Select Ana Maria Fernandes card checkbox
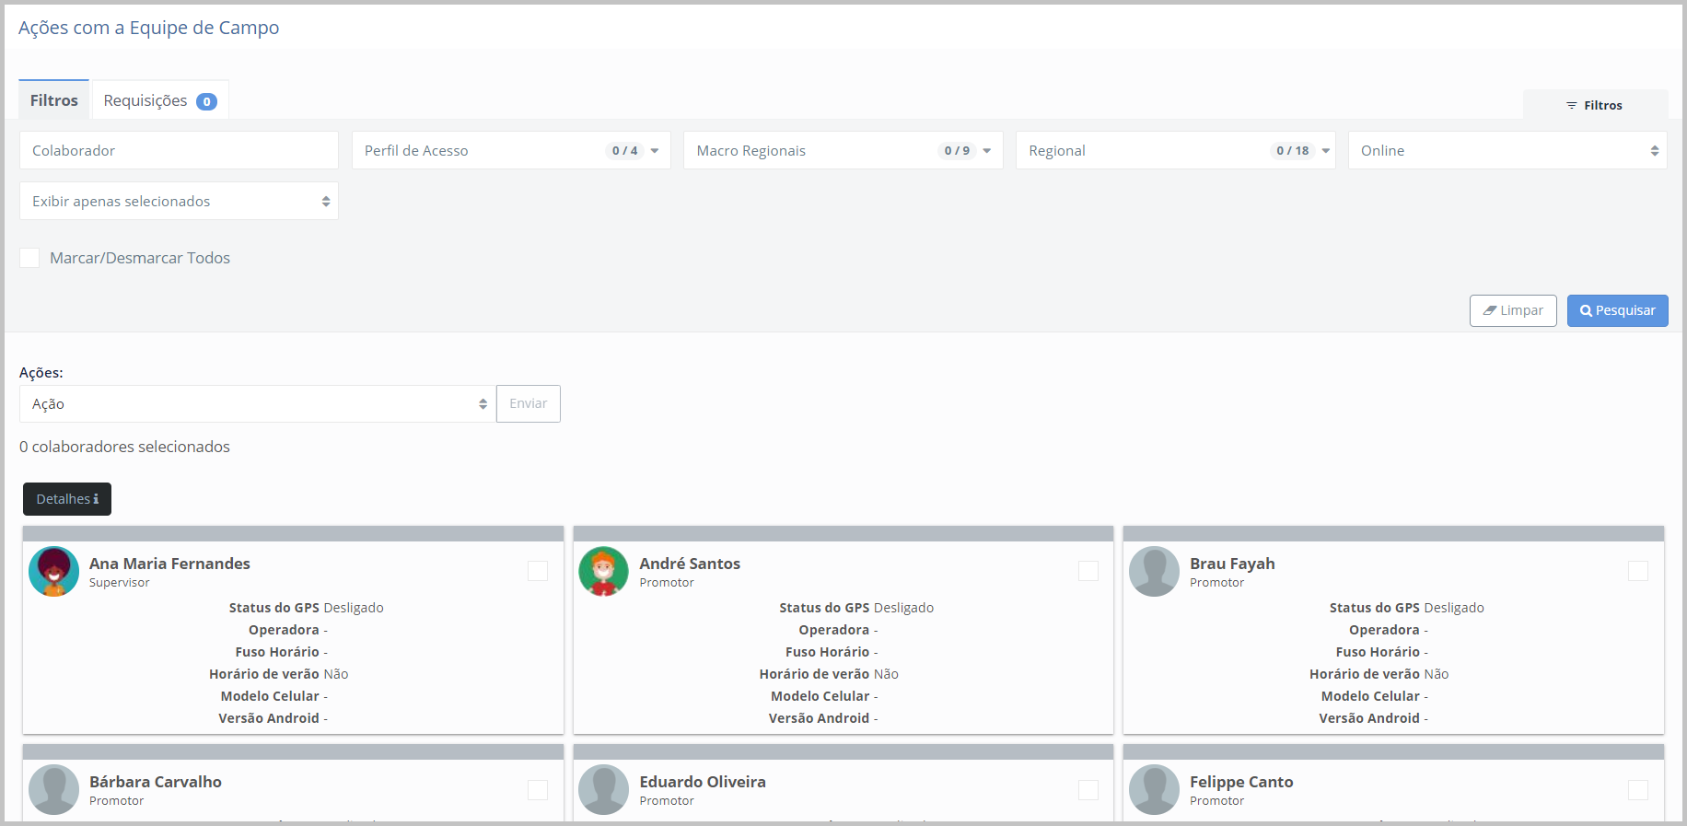Viewport: 1687px width, 826px height. click(x=538, y=571)
